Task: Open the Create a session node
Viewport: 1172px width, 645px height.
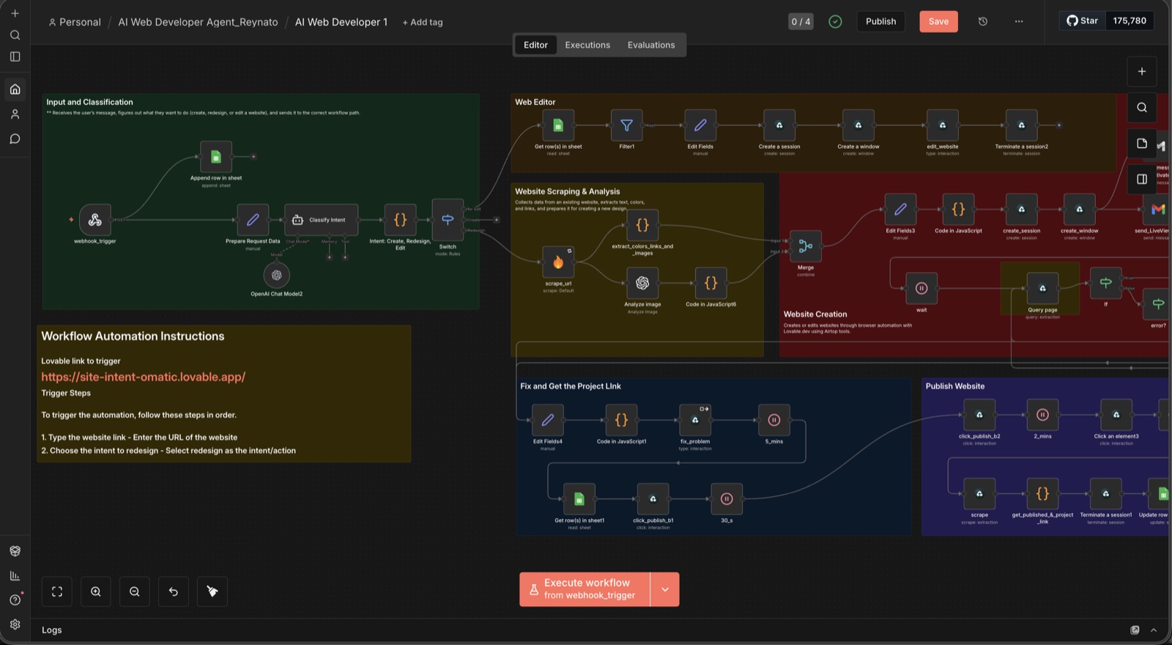Action: tap(779, 125)
